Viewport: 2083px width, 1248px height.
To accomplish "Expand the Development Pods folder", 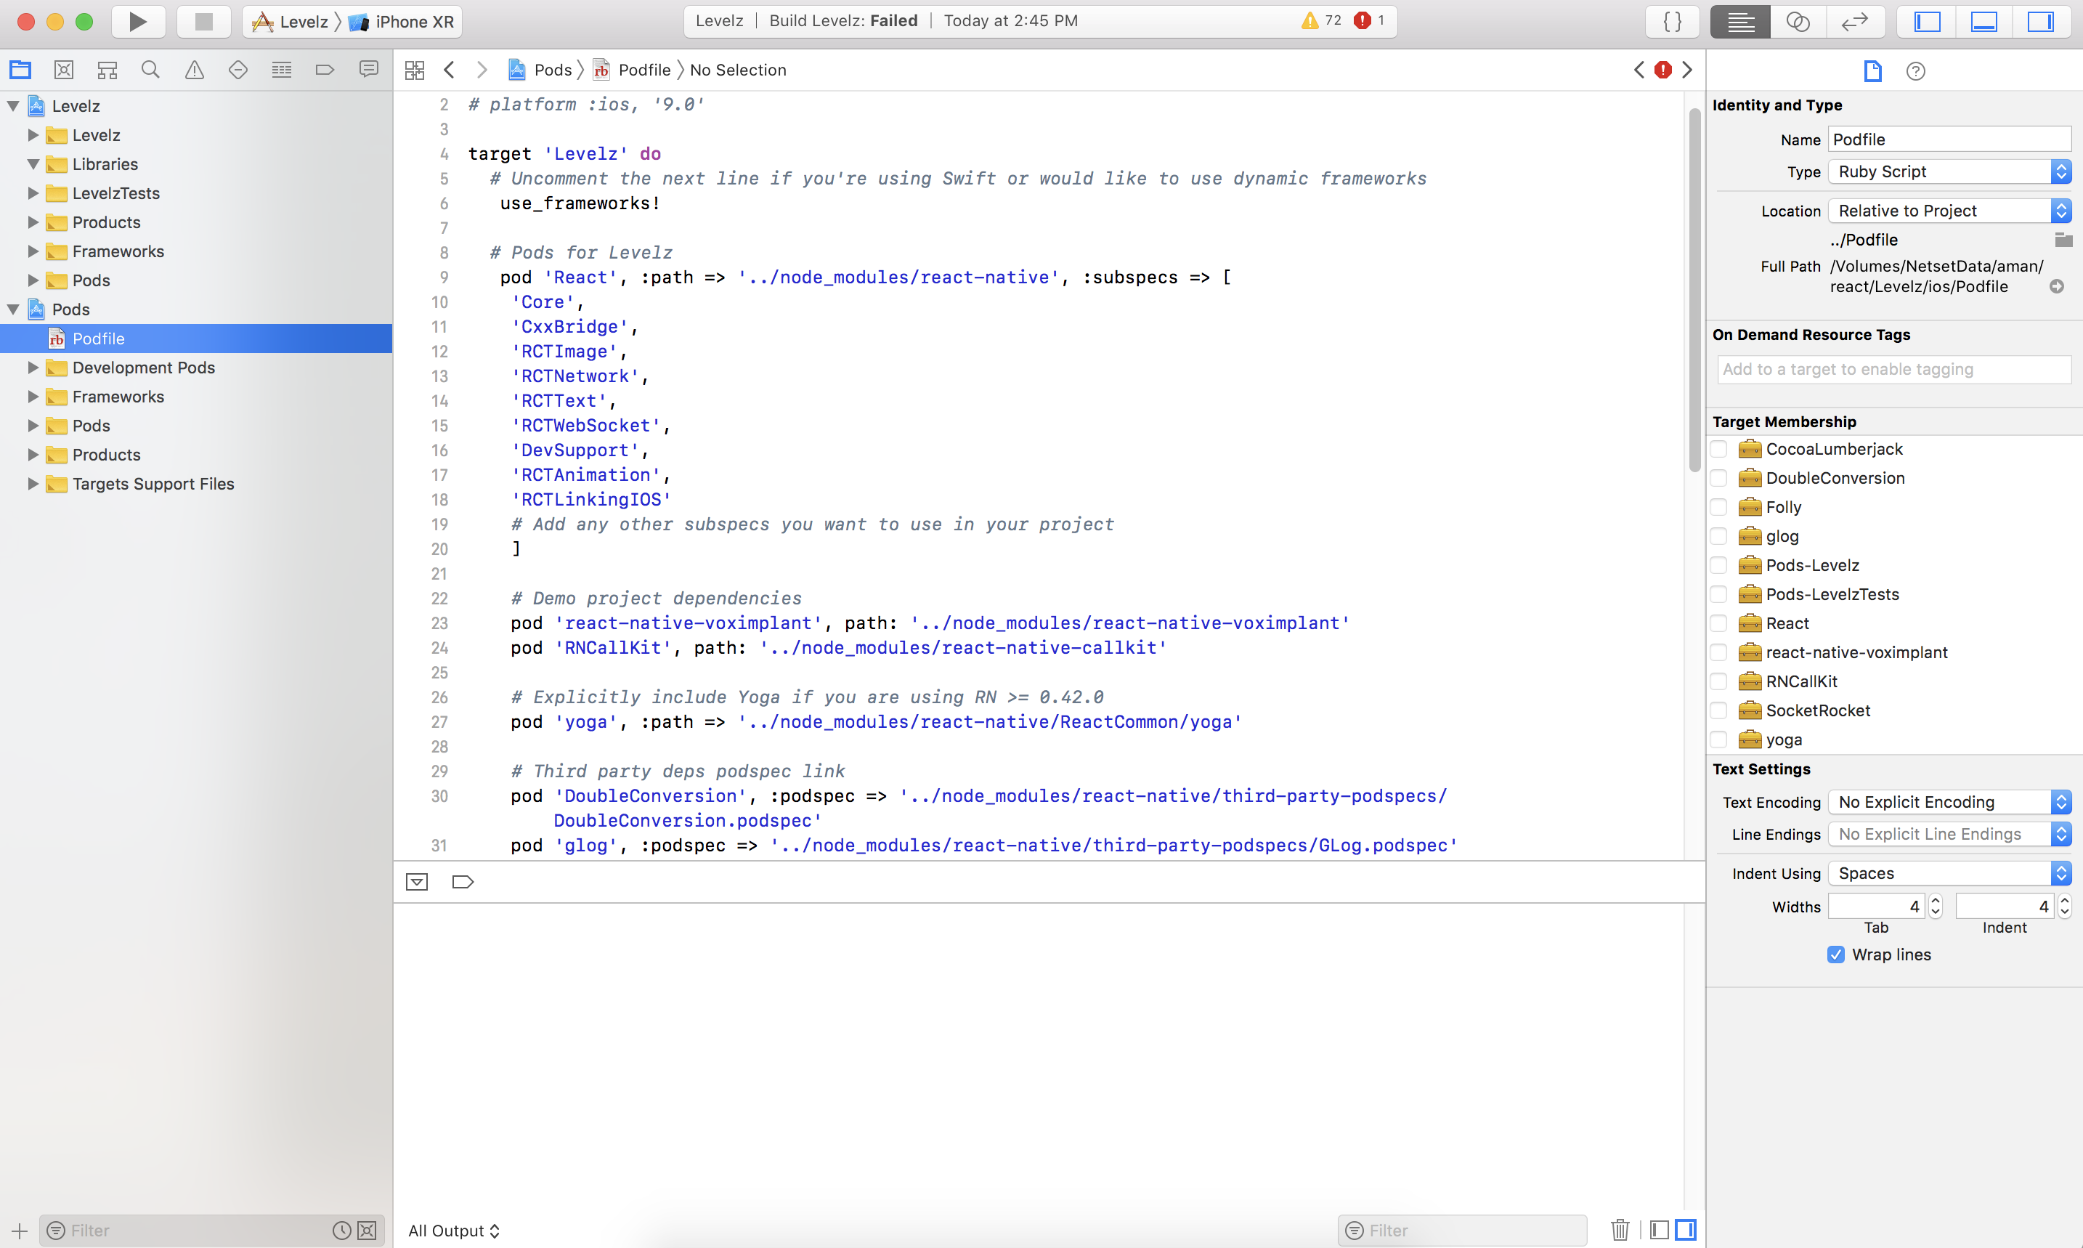I will [33, 368].
